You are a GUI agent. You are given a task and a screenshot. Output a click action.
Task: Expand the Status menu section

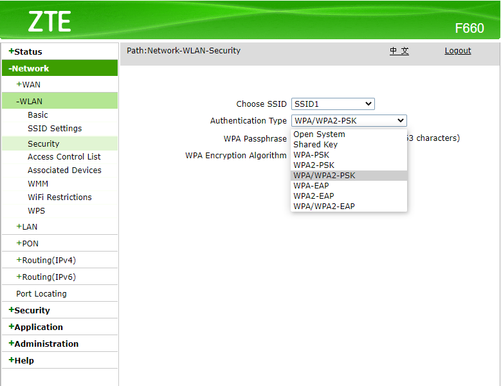[26, 51]
